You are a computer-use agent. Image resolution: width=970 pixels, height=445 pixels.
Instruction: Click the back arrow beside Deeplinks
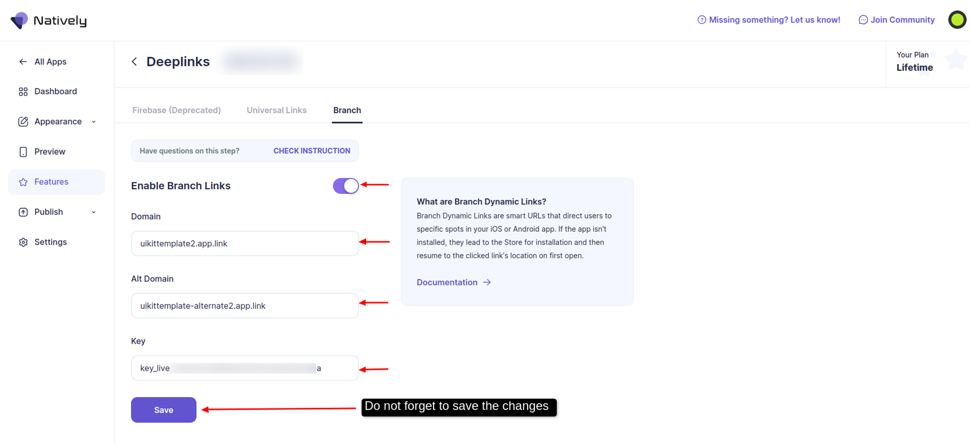coord(134,62)
